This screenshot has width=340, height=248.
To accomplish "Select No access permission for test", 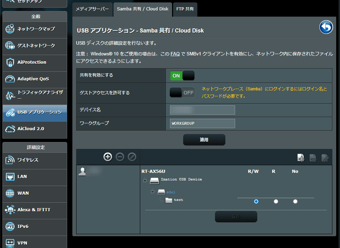I will 295,201.
